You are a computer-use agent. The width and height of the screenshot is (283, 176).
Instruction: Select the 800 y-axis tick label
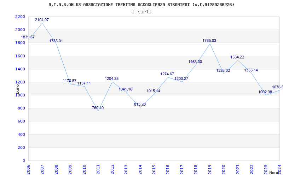[22, 108]
